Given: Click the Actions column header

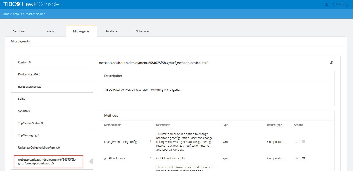Looking at the screenshot, I should 298,125.
